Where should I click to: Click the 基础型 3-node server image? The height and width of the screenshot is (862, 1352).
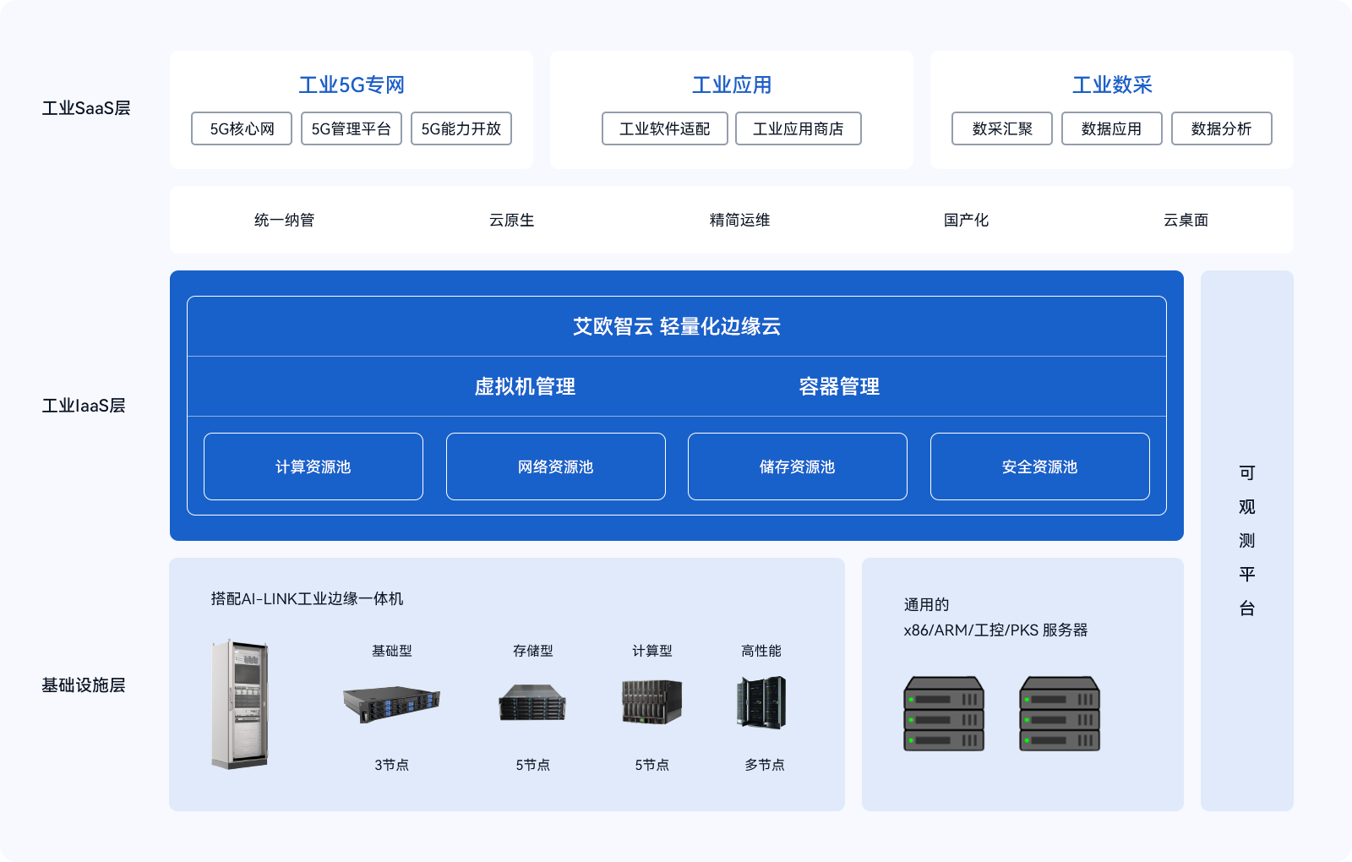pos(391,705)
